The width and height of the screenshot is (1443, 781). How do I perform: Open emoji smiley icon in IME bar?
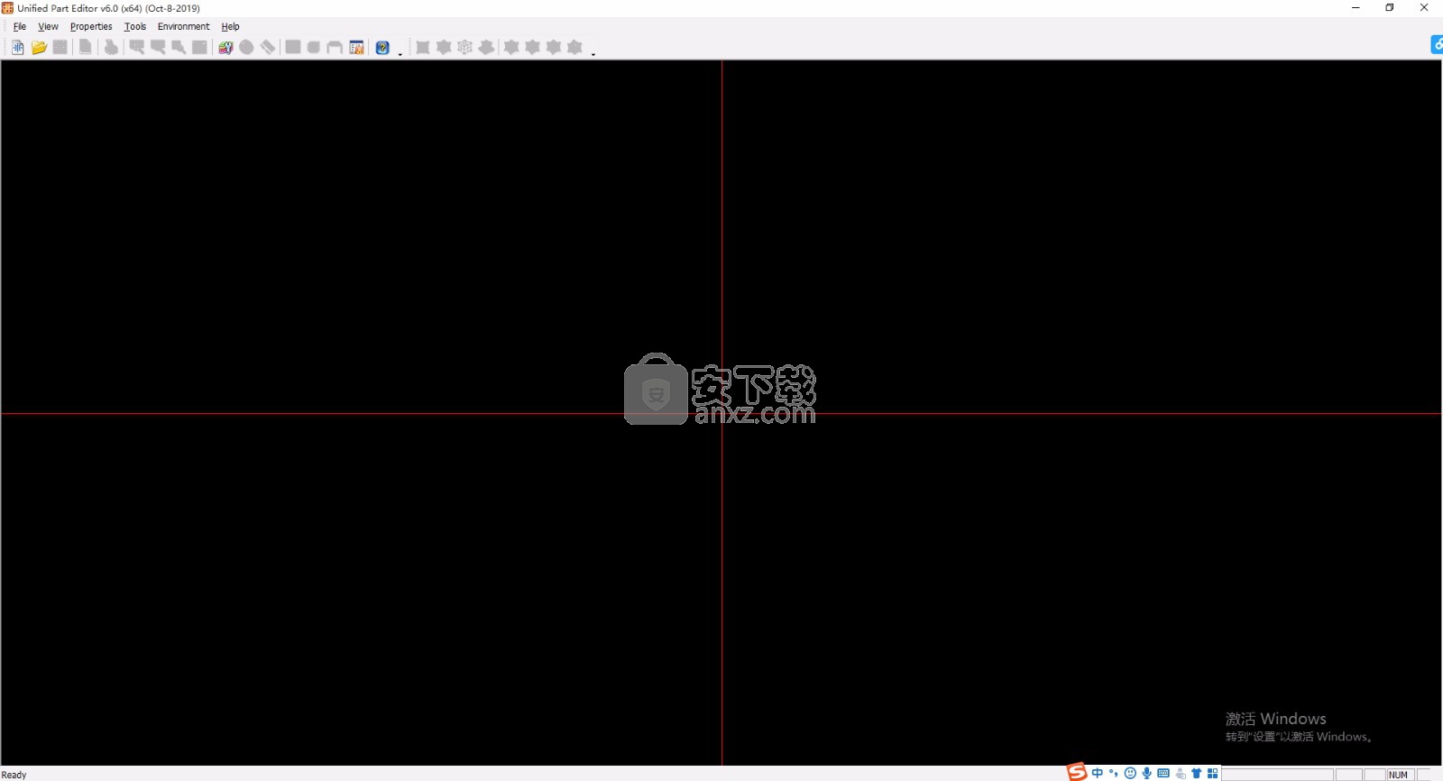1130,773
